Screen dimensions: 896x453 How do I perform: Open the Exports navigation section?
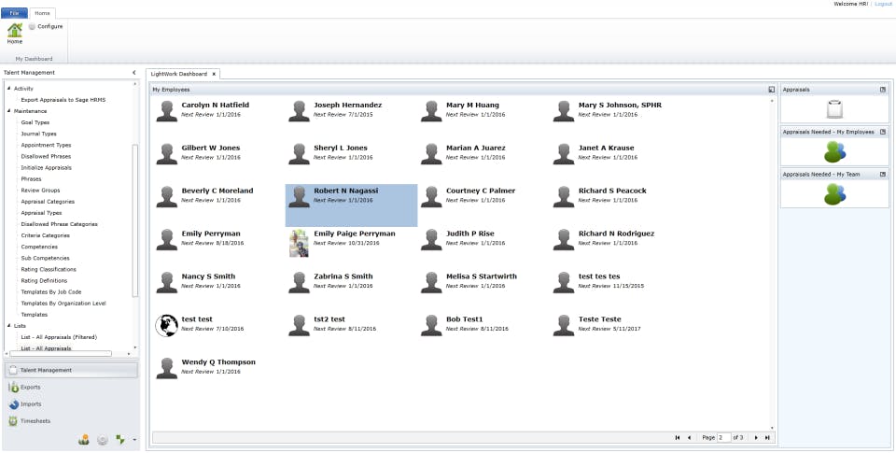[x=71, y=388]
